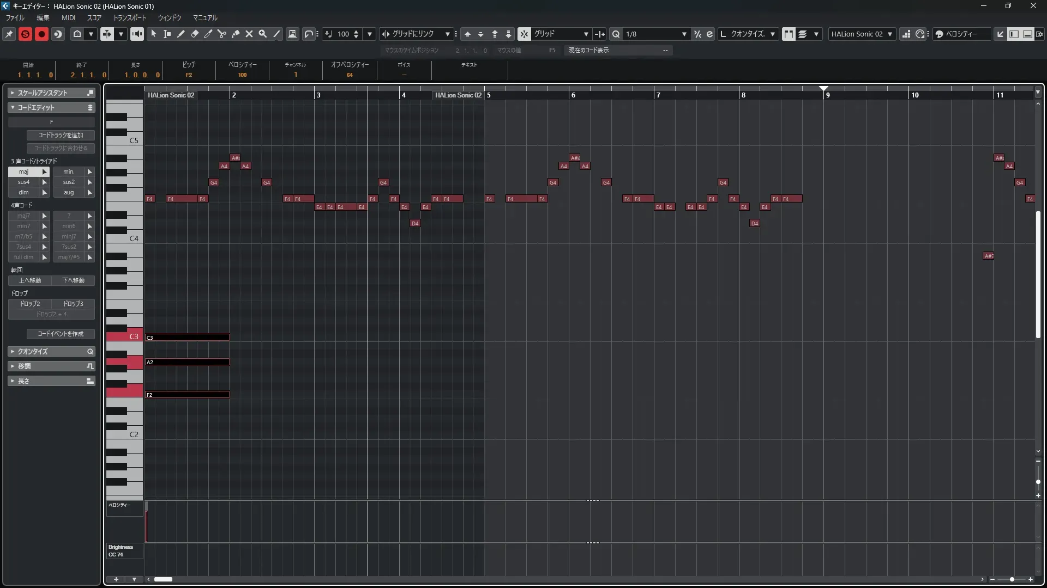The image size is (1047, 588).
Task: Select the Range Selection tool
Action: [167, 34]
